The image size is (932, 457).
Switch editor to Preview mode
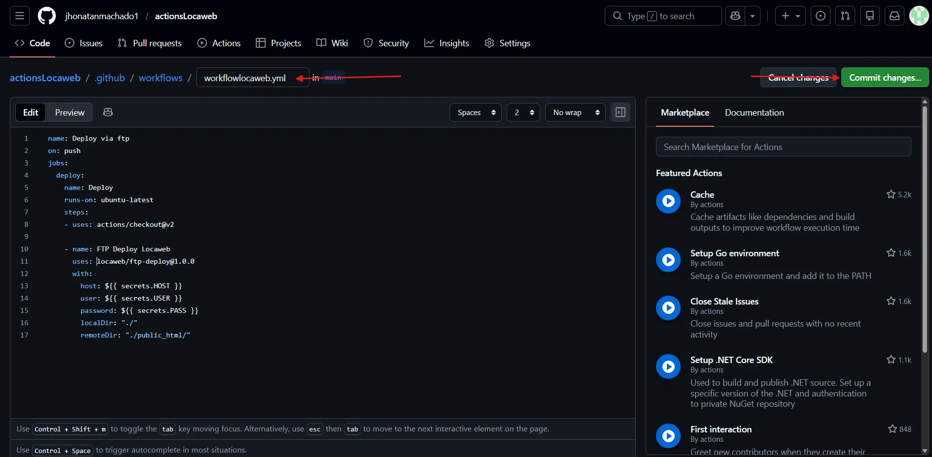[x=69, y=113]
